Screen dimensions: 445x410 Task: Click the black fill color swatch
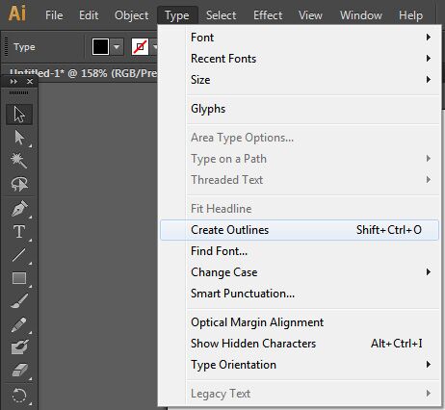(100, 47)
